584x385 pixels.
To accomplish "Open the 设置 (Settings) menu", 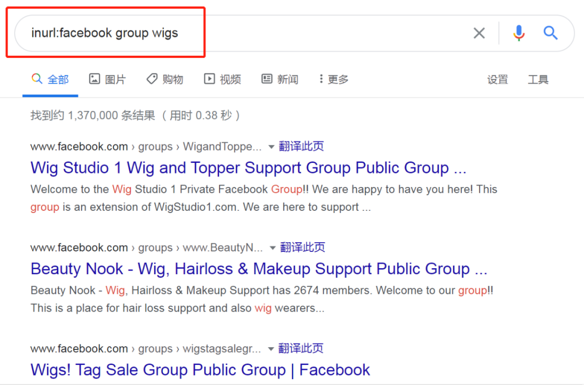I will (497, 79).
